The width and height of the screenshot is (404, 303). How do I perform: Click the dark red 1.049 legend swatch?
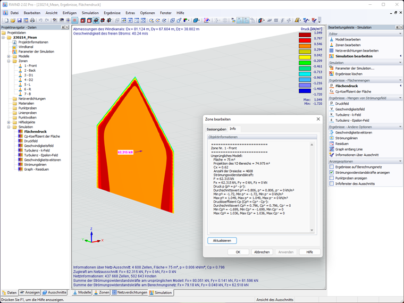tap(305, 35)
